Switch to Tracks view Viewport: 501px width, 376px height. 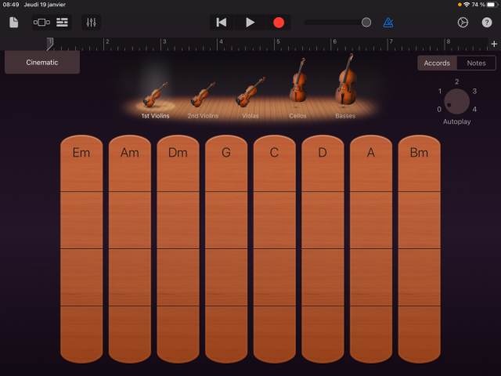tap(63, 22)
